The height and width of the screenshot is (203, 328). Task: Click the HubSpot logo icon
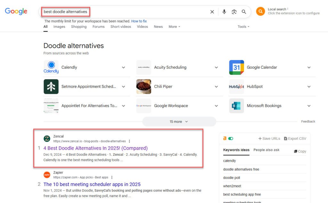point(237,86)
